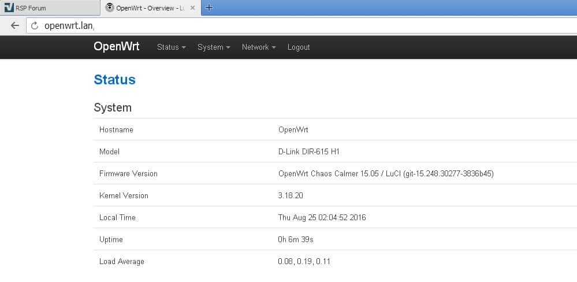Select the hostname value OpenWrt
577x282 pixels.
pyautogui.click(x=293, y=129)
